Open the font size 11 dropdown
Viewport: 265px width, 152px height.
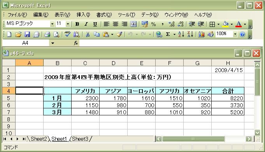(x=68, y=24)
